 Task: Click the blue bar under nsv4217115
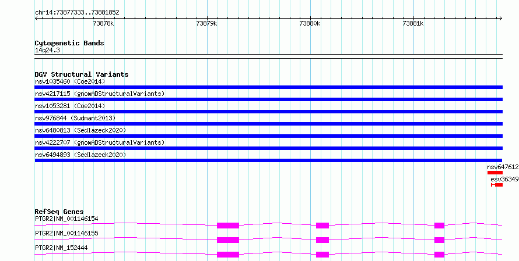click(x=268, y=99)
